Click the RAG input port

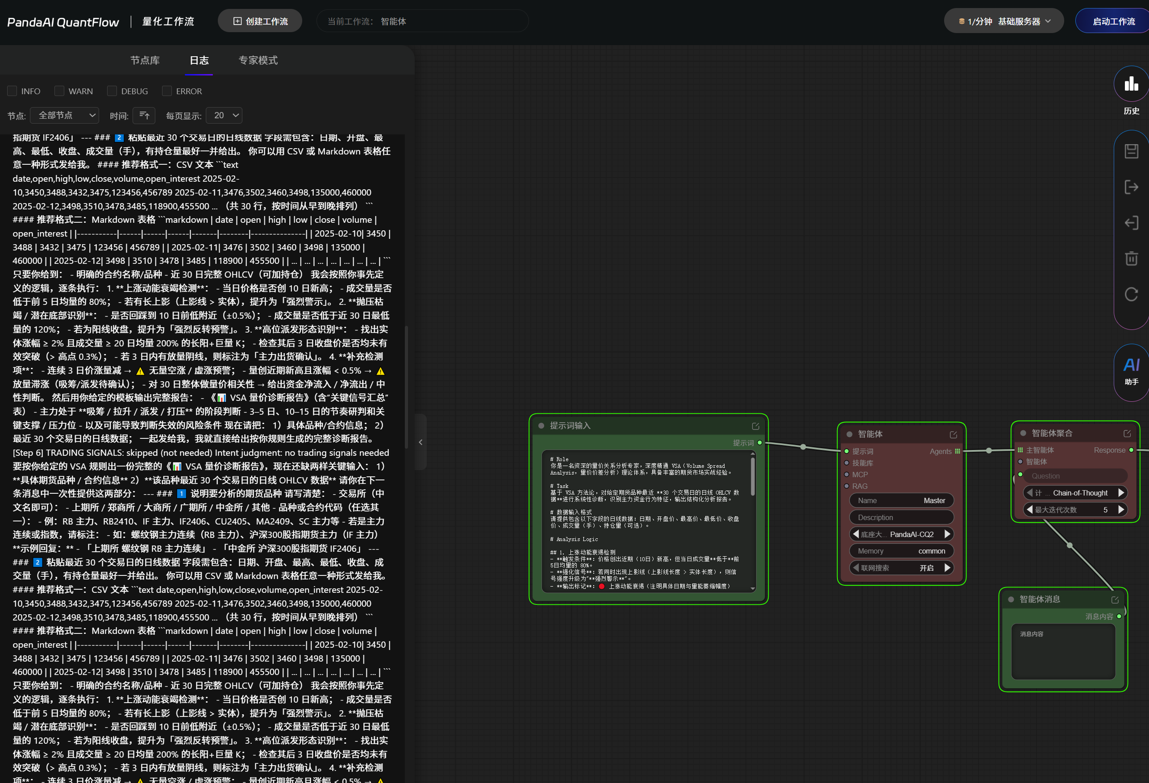point(846,486)
